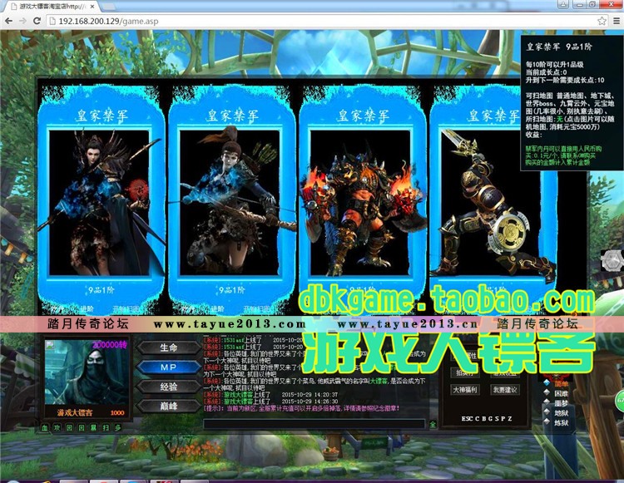Click the 经验 button
The height and width of the screenshot is (483, 624).
pos(169,387)
